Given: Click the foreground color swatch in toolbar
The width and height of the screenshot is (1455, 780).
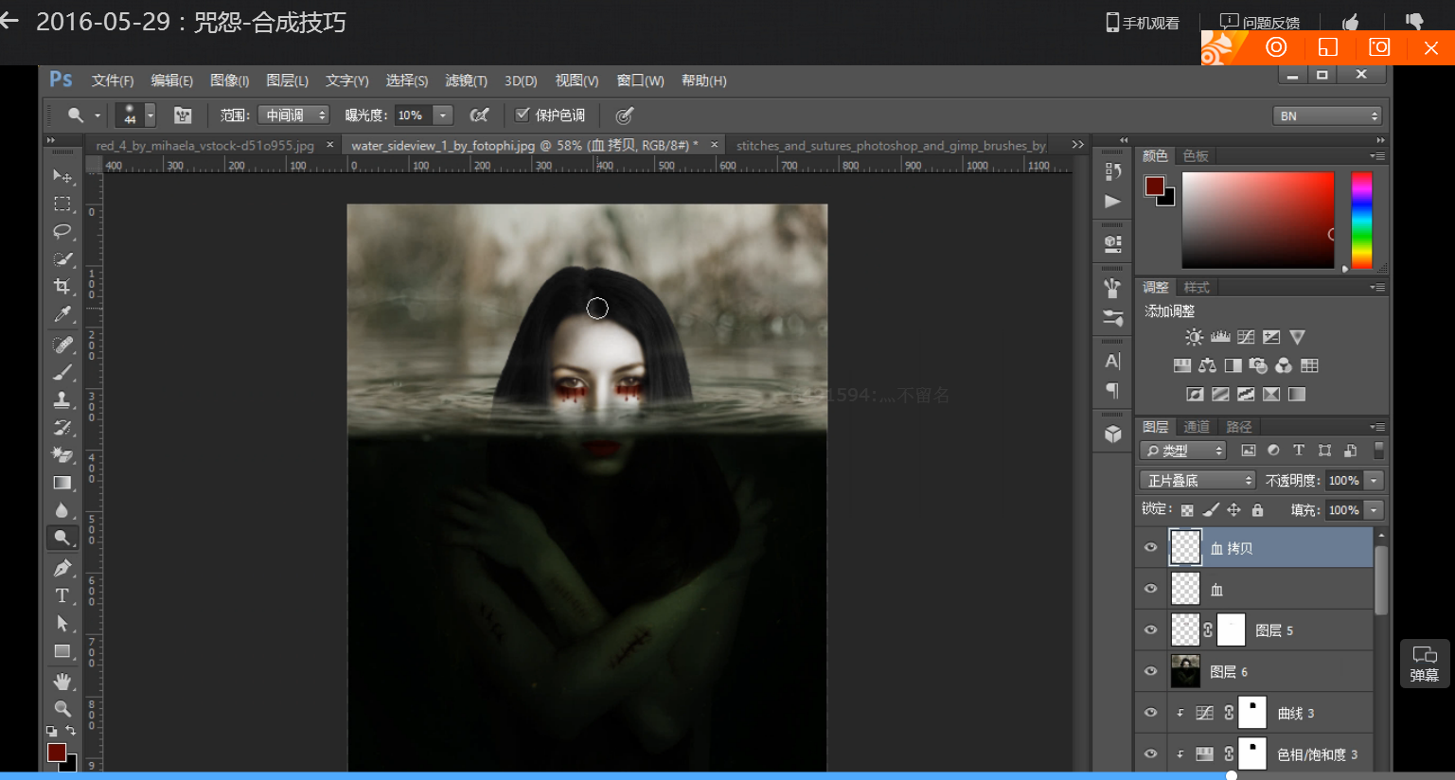Looking at the screenshot, I should (56, 753).
